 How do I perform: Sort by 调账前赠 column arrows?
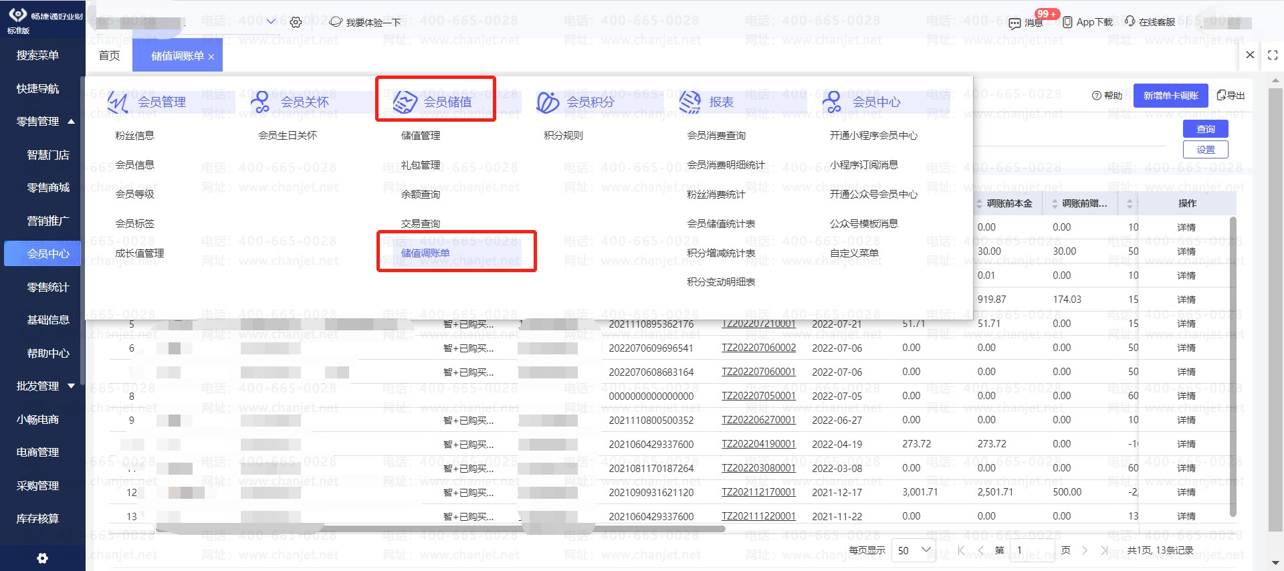click(1055, 203)
